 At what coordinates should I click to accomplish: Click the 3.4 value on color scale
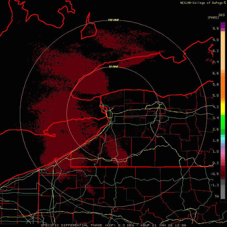coord(216,118)
